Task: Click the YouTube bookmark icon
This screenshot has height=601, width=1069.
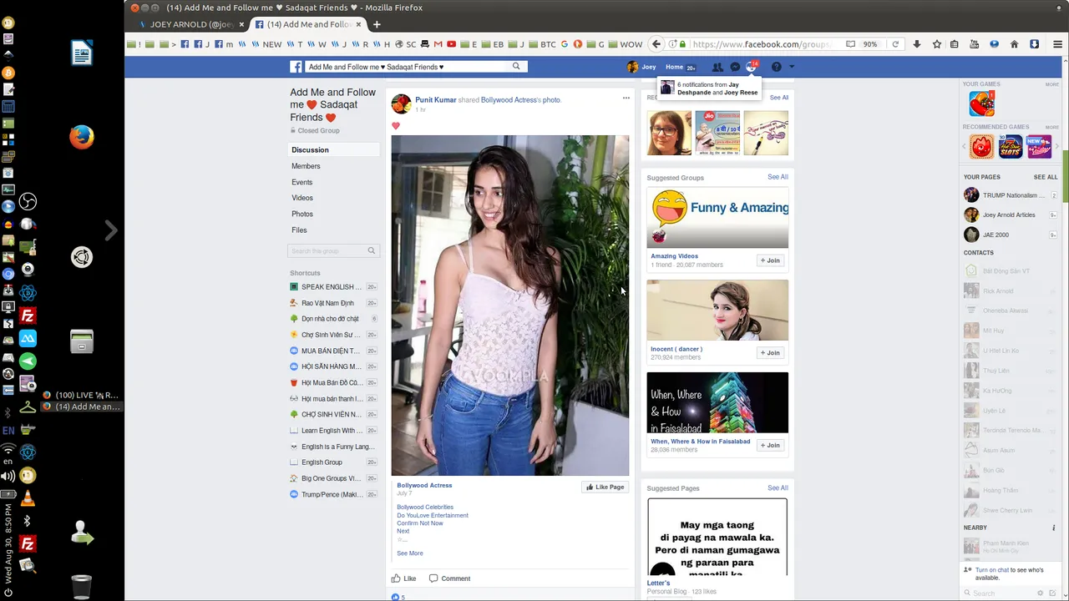Action: (x=451, y=44)
